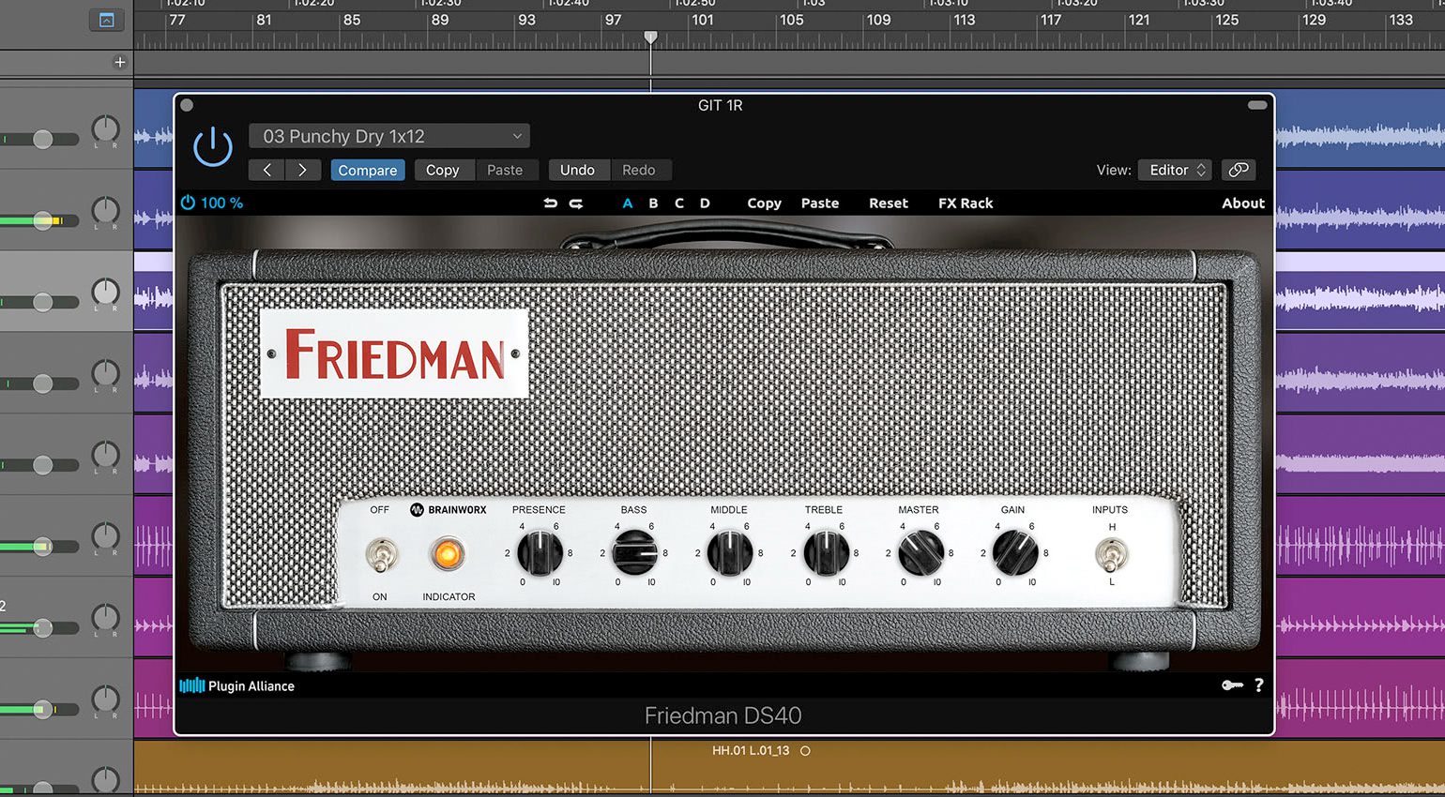Click the plugin window collapse pill button

1257,105
